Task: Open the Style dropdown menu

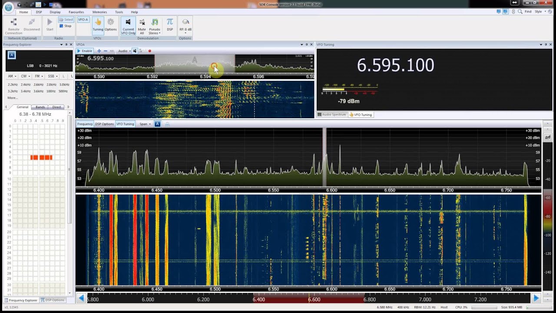Action: tap(539, 12)
